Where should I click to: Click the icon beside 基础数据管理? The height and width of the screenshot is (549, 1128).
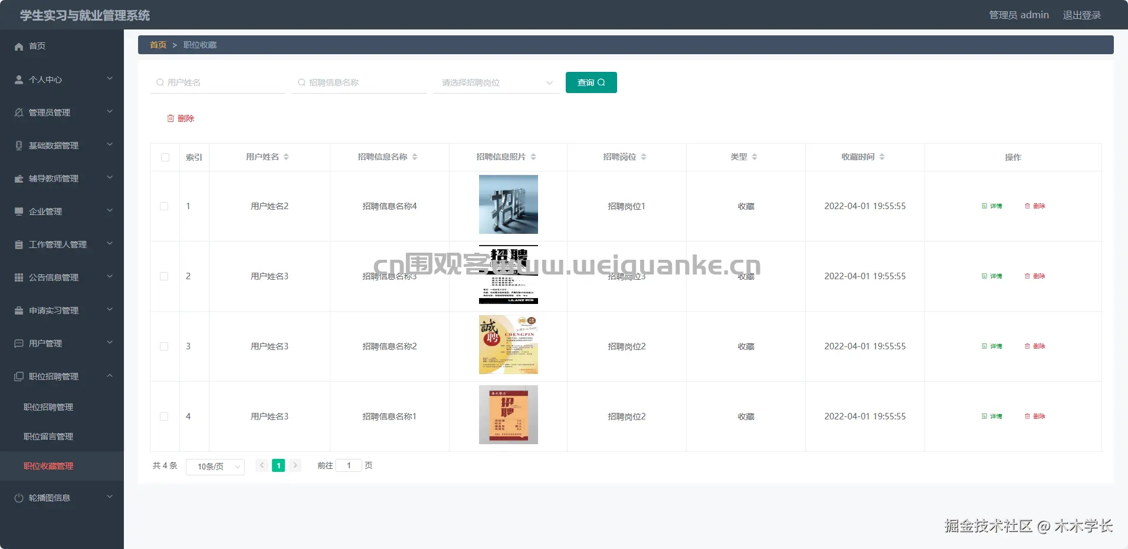click(x=19, y=145)
